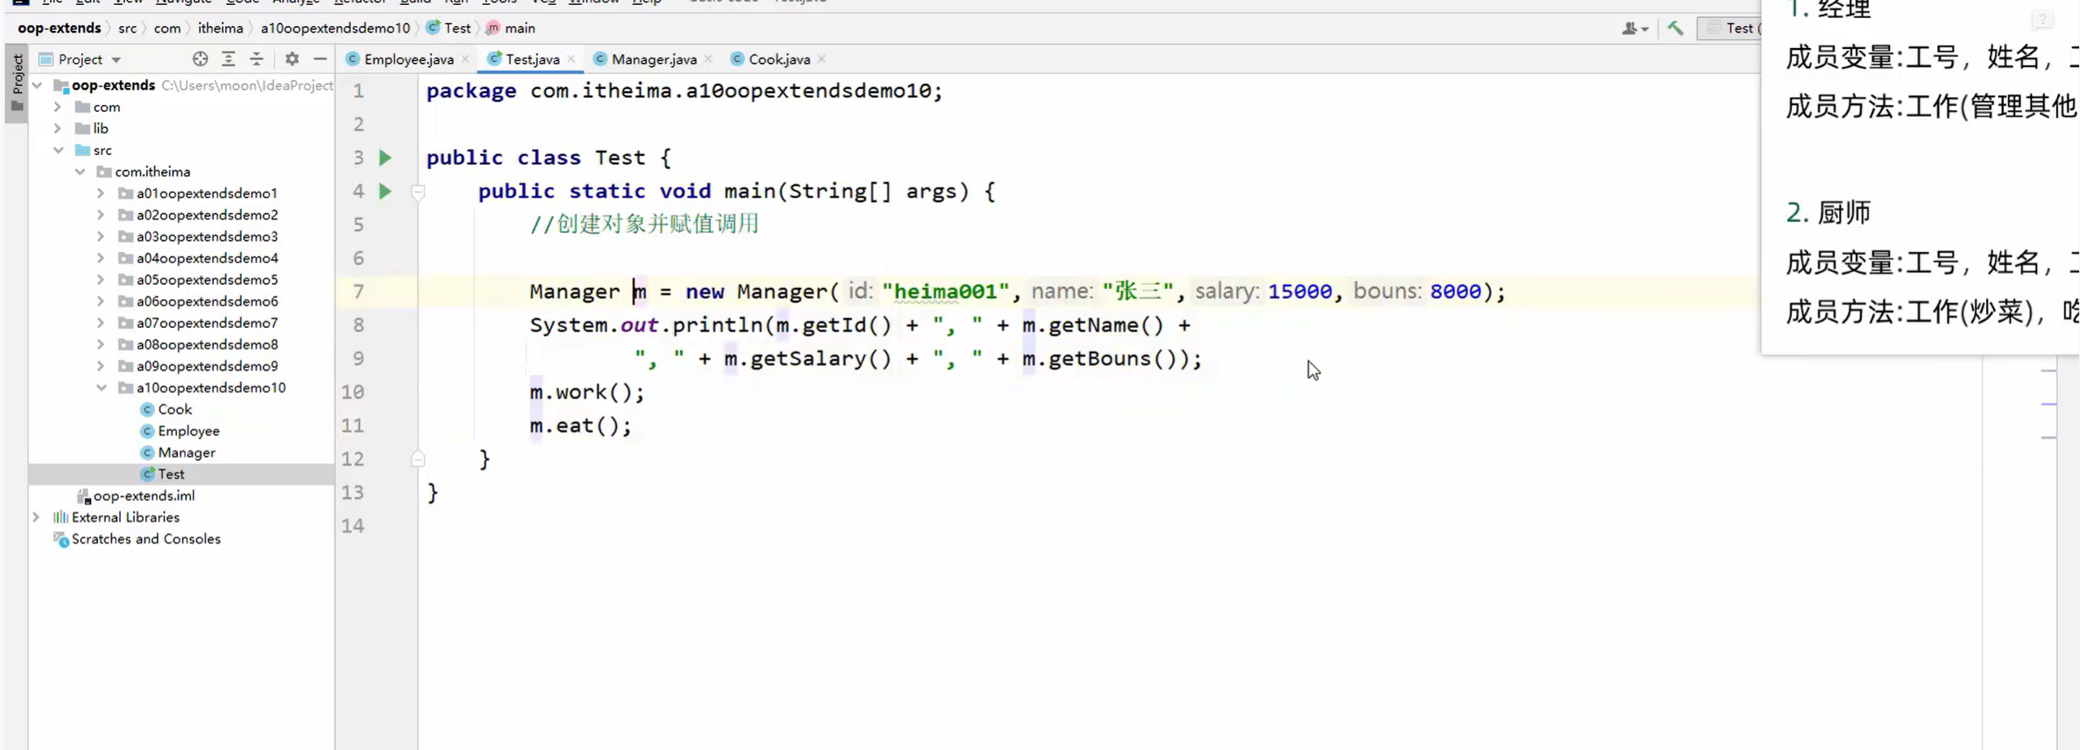Open the oop-extends breadcrumb item

pyautogui.click(x=58, y=28)
